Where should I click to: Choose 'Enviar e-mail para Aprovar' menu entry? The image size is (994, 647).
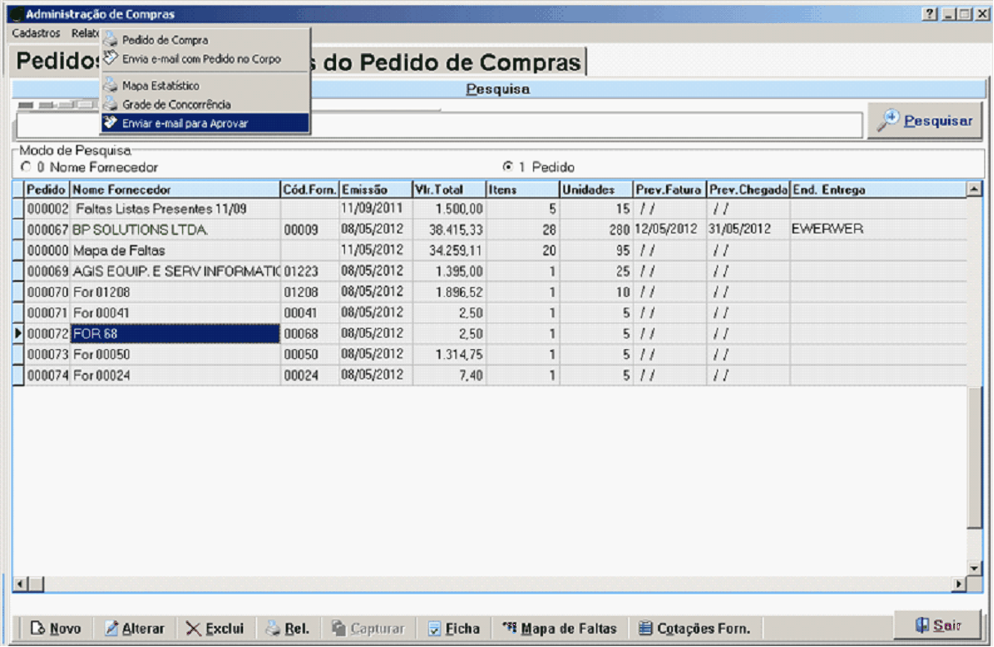point(185,124)
